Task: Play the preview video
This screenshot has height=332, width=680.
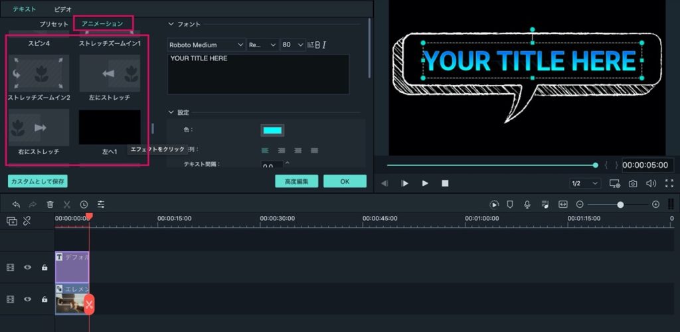Action: point(425,183)
